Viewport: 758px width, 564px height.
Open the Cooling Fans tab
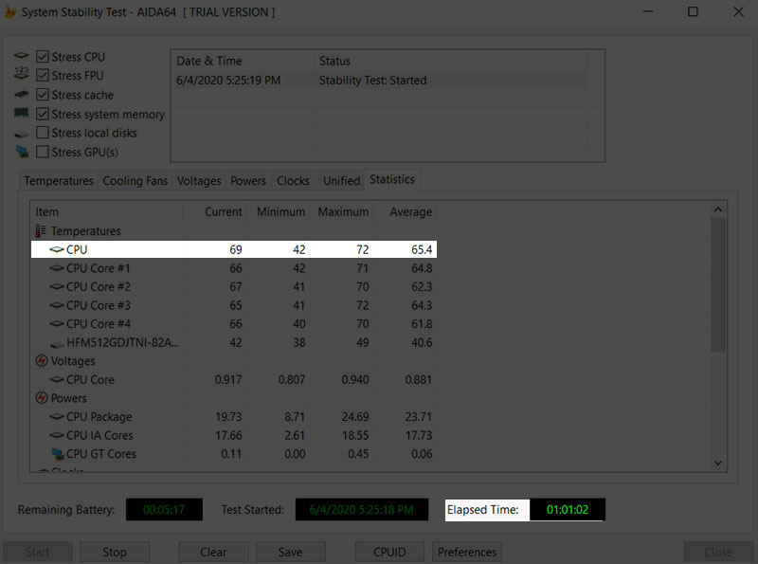pos(135,181)
